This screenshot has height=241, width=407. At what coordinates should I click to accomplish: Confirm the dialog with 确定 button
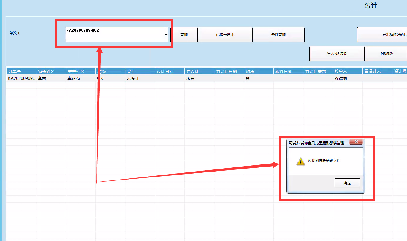click(x=347, y=183)
